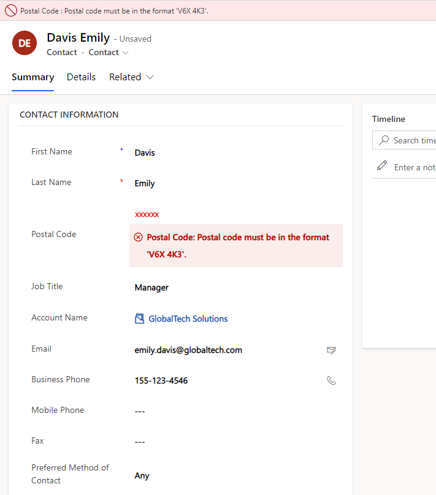
Task: Open the GlobalTech Solutions account link
Action: [x=188, y=319]
